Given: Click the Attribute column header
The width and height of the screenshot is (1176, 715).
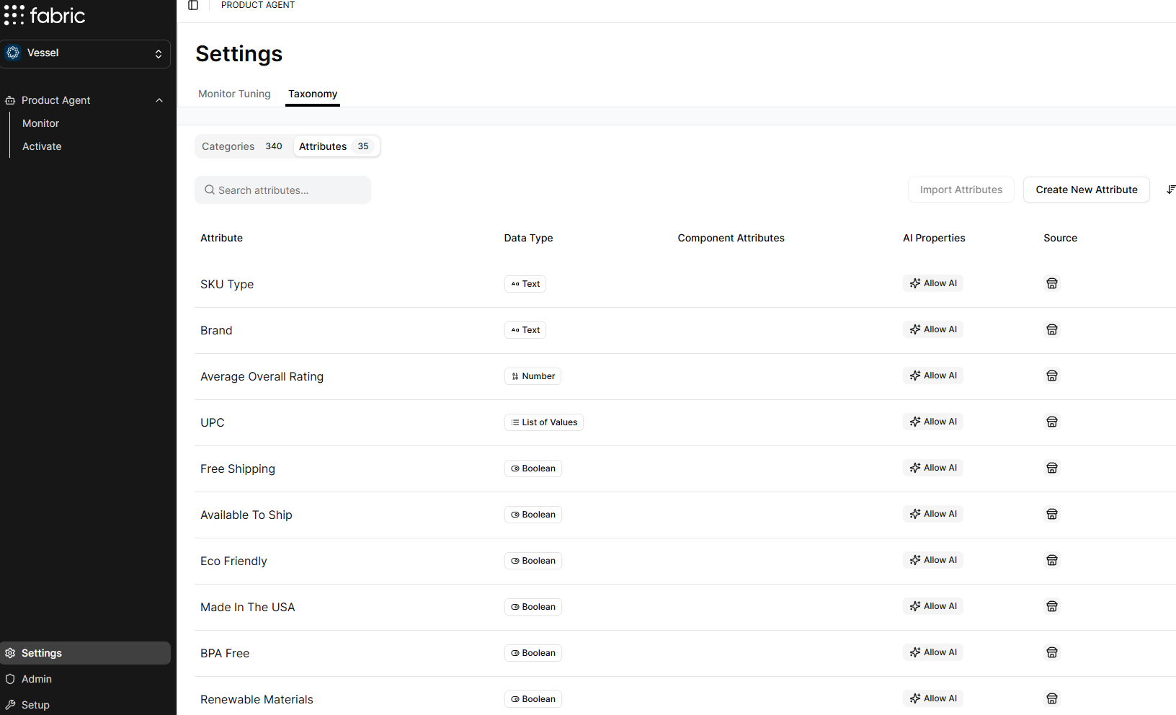Looking at the screenshot, I should point(221,238).
